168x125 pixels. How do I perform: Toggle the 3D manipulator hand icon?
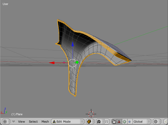click(114, 122)
